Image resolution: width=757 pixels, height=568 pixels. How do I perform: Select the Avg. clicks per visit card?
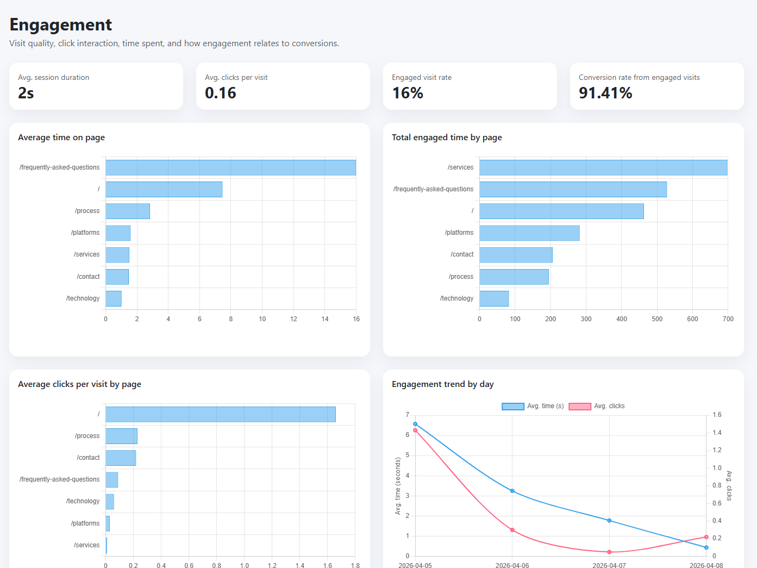point(283,86)
